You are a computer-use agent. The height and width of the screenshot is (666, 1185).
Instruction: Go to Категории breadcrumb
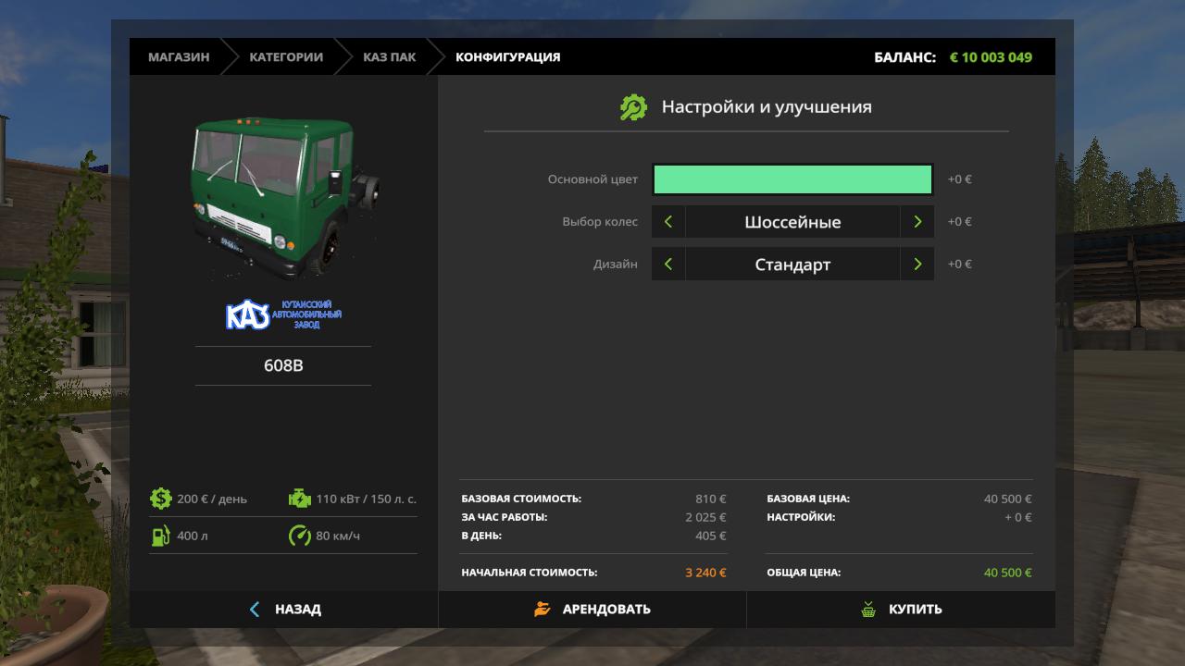pos(286,57)
